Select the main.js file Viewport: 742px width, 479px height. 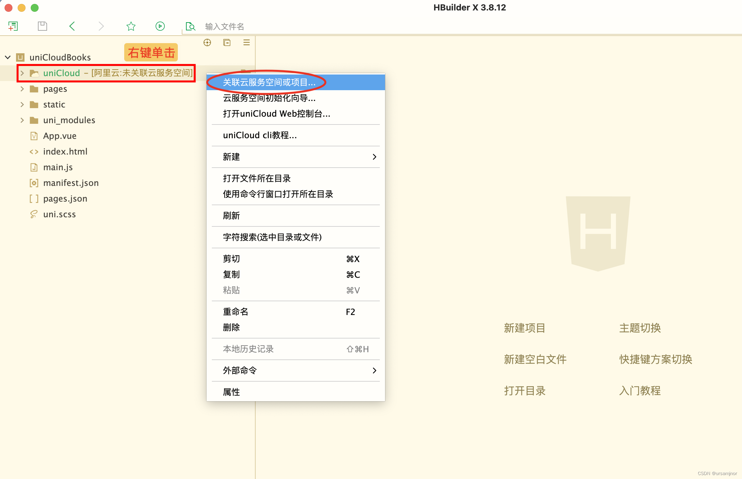click(58, 167)
